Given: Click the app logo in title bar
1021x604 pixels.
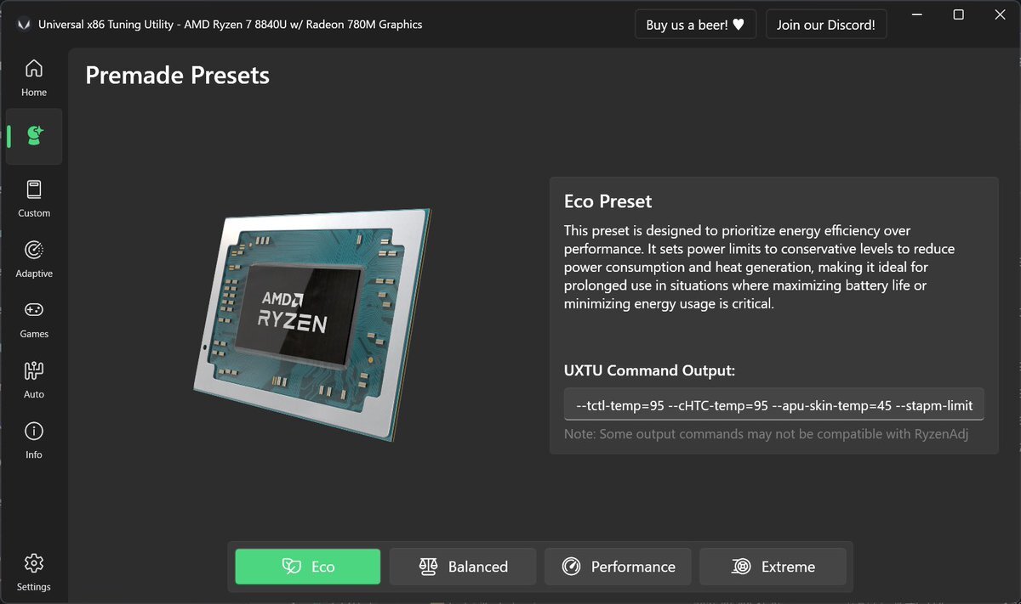Looking at the screenshot, I should point(22,24).
